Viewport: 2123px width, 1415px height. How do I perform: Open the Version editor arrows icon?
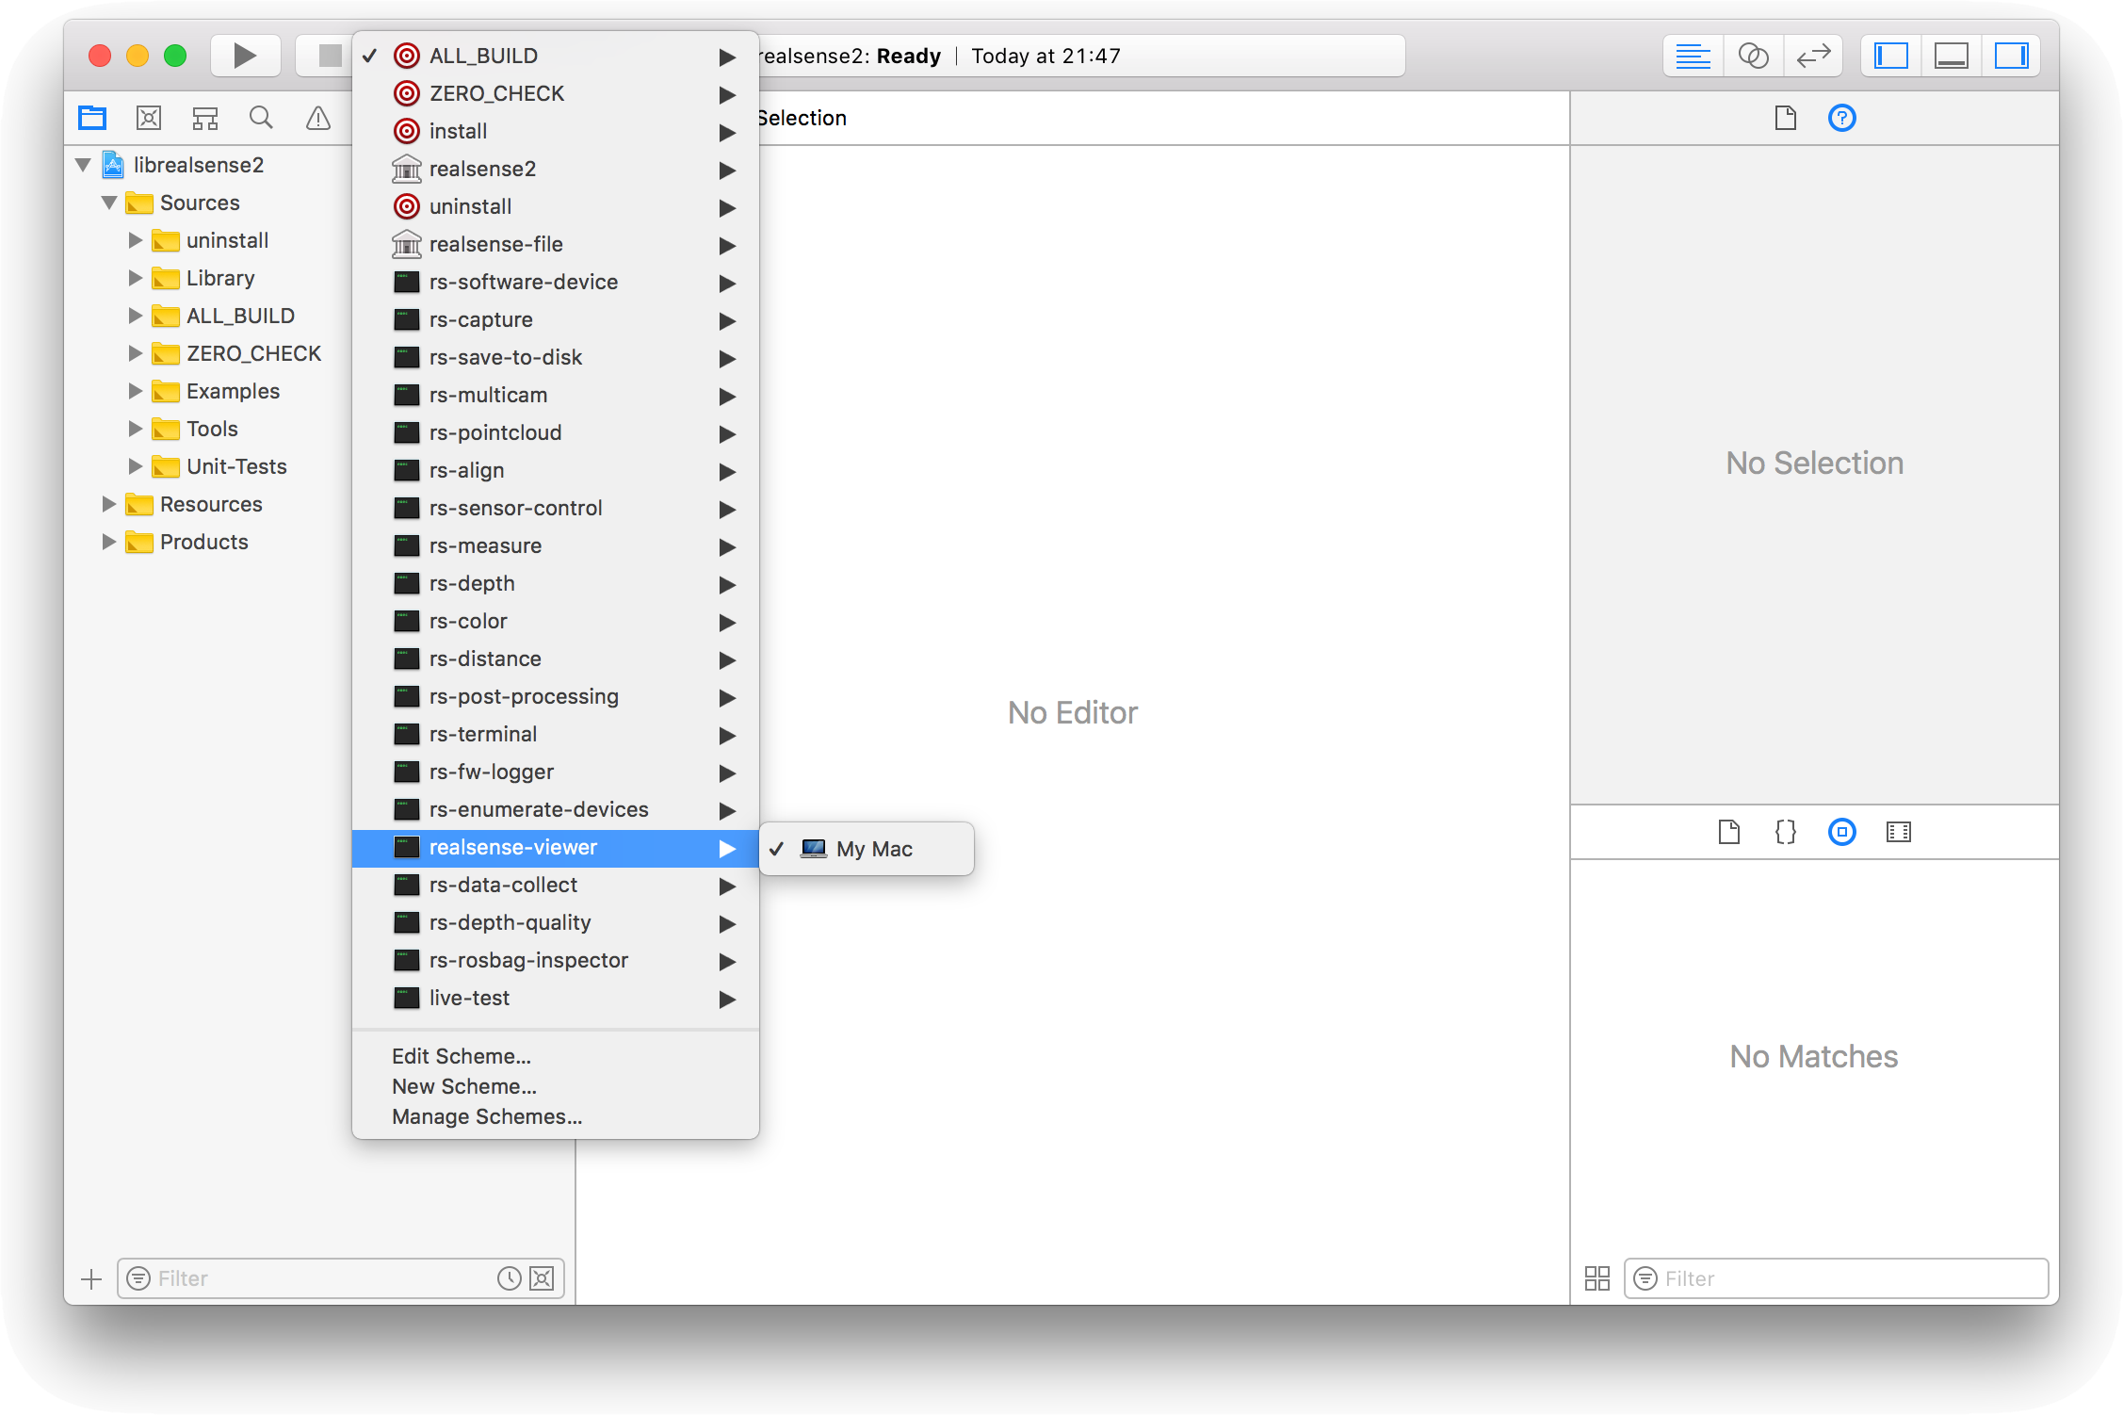coord(1812,56)
